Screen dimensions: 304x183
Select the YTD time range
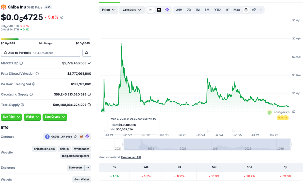coord(217,10)
